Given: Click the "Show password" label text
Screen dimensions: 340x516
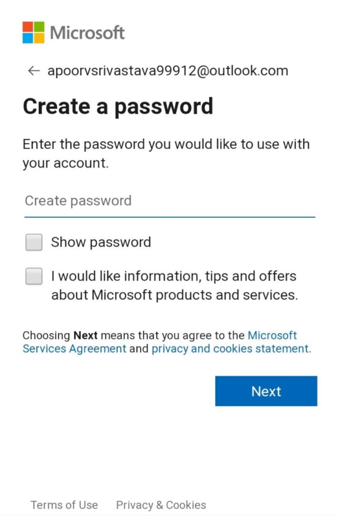Looking at the screenshot, I should coord(101,242).
